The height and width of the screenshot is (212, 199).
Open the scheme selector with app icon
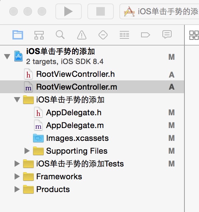[x=159, y=11]
